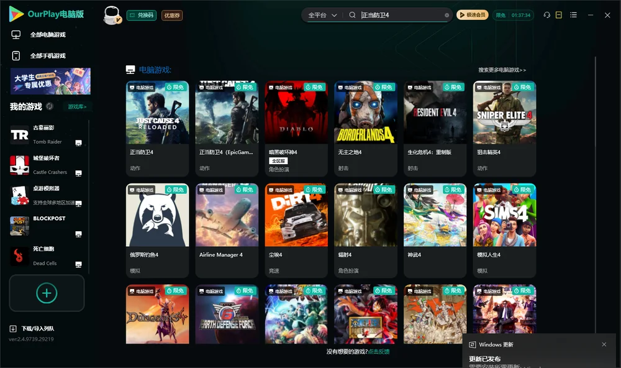Refresh the 我的游戏 list
Viewport: 621px width, 368px height.
(x=50, y=106)
